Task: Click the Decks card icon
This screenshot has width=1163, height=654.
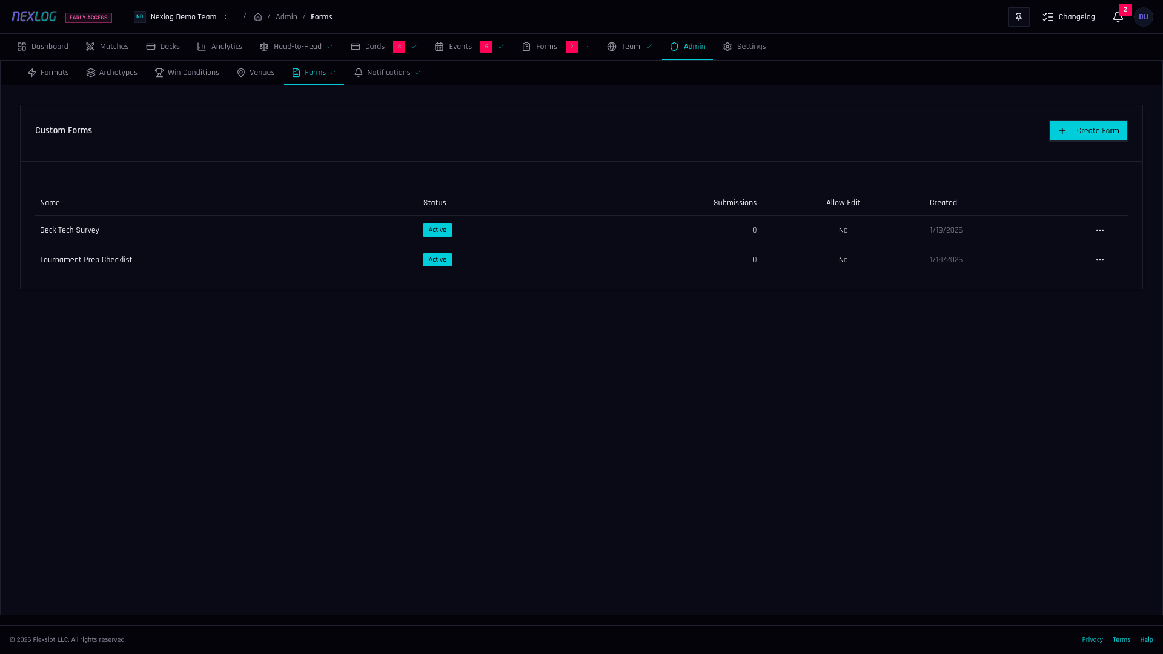Action: point(151,47)
